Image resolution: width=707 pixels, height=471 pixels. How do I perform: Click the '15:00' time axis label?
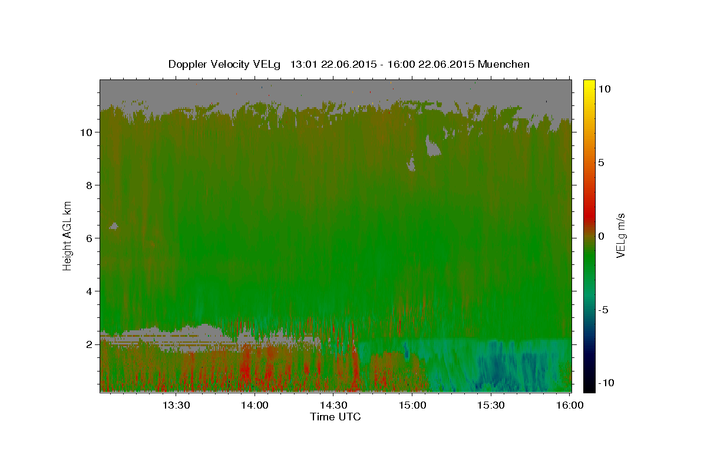[x=412, y=405]
